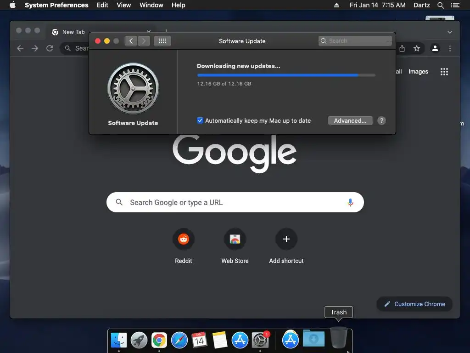This screenshot has width=470, height=353.
Task: Open the Apple menu
Action: click(x=12, y=5)
